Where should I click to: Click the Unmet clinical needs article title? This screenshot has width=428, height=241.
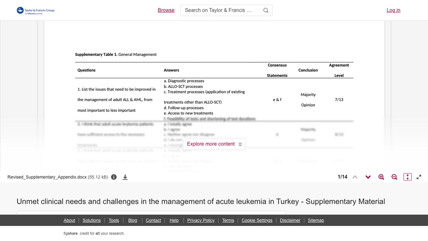coord(201,202)
